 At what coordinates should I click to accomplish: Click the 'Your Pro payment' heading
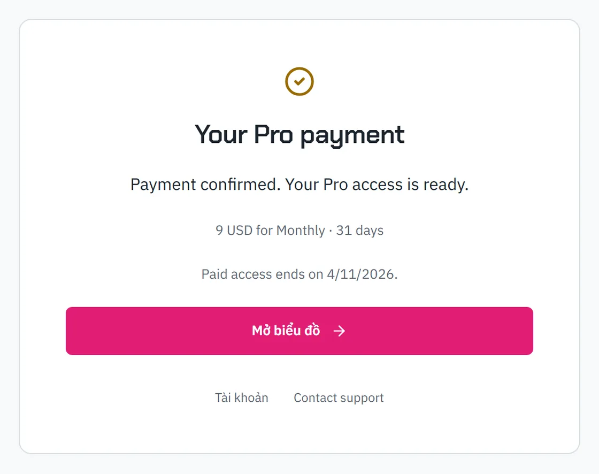pyautogui.click(x=299, y=135)
